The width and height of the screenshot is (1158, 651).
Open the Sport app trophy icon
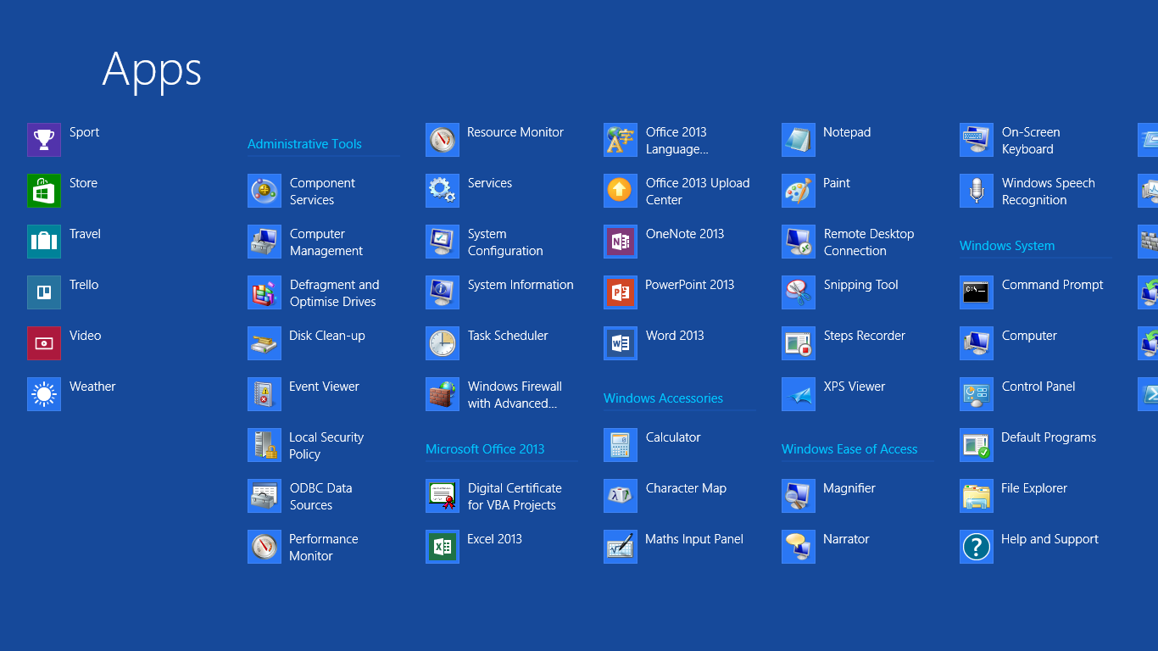coord(44,140)
